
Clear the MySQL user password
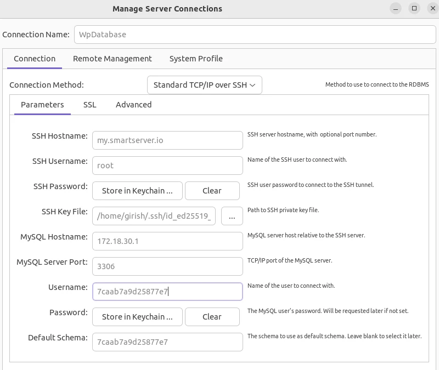(212, 317)
